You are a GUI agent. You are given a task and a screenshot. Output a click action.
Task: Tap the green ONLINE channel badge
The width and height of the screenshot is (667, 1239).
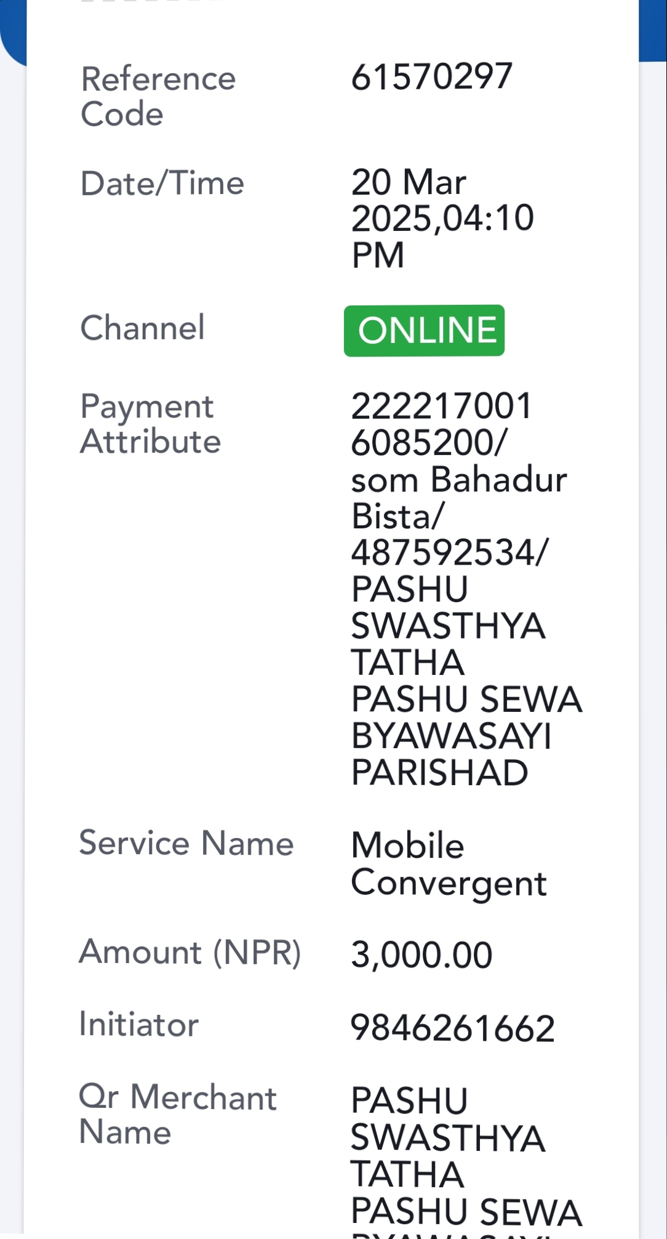tap(424, 331)
